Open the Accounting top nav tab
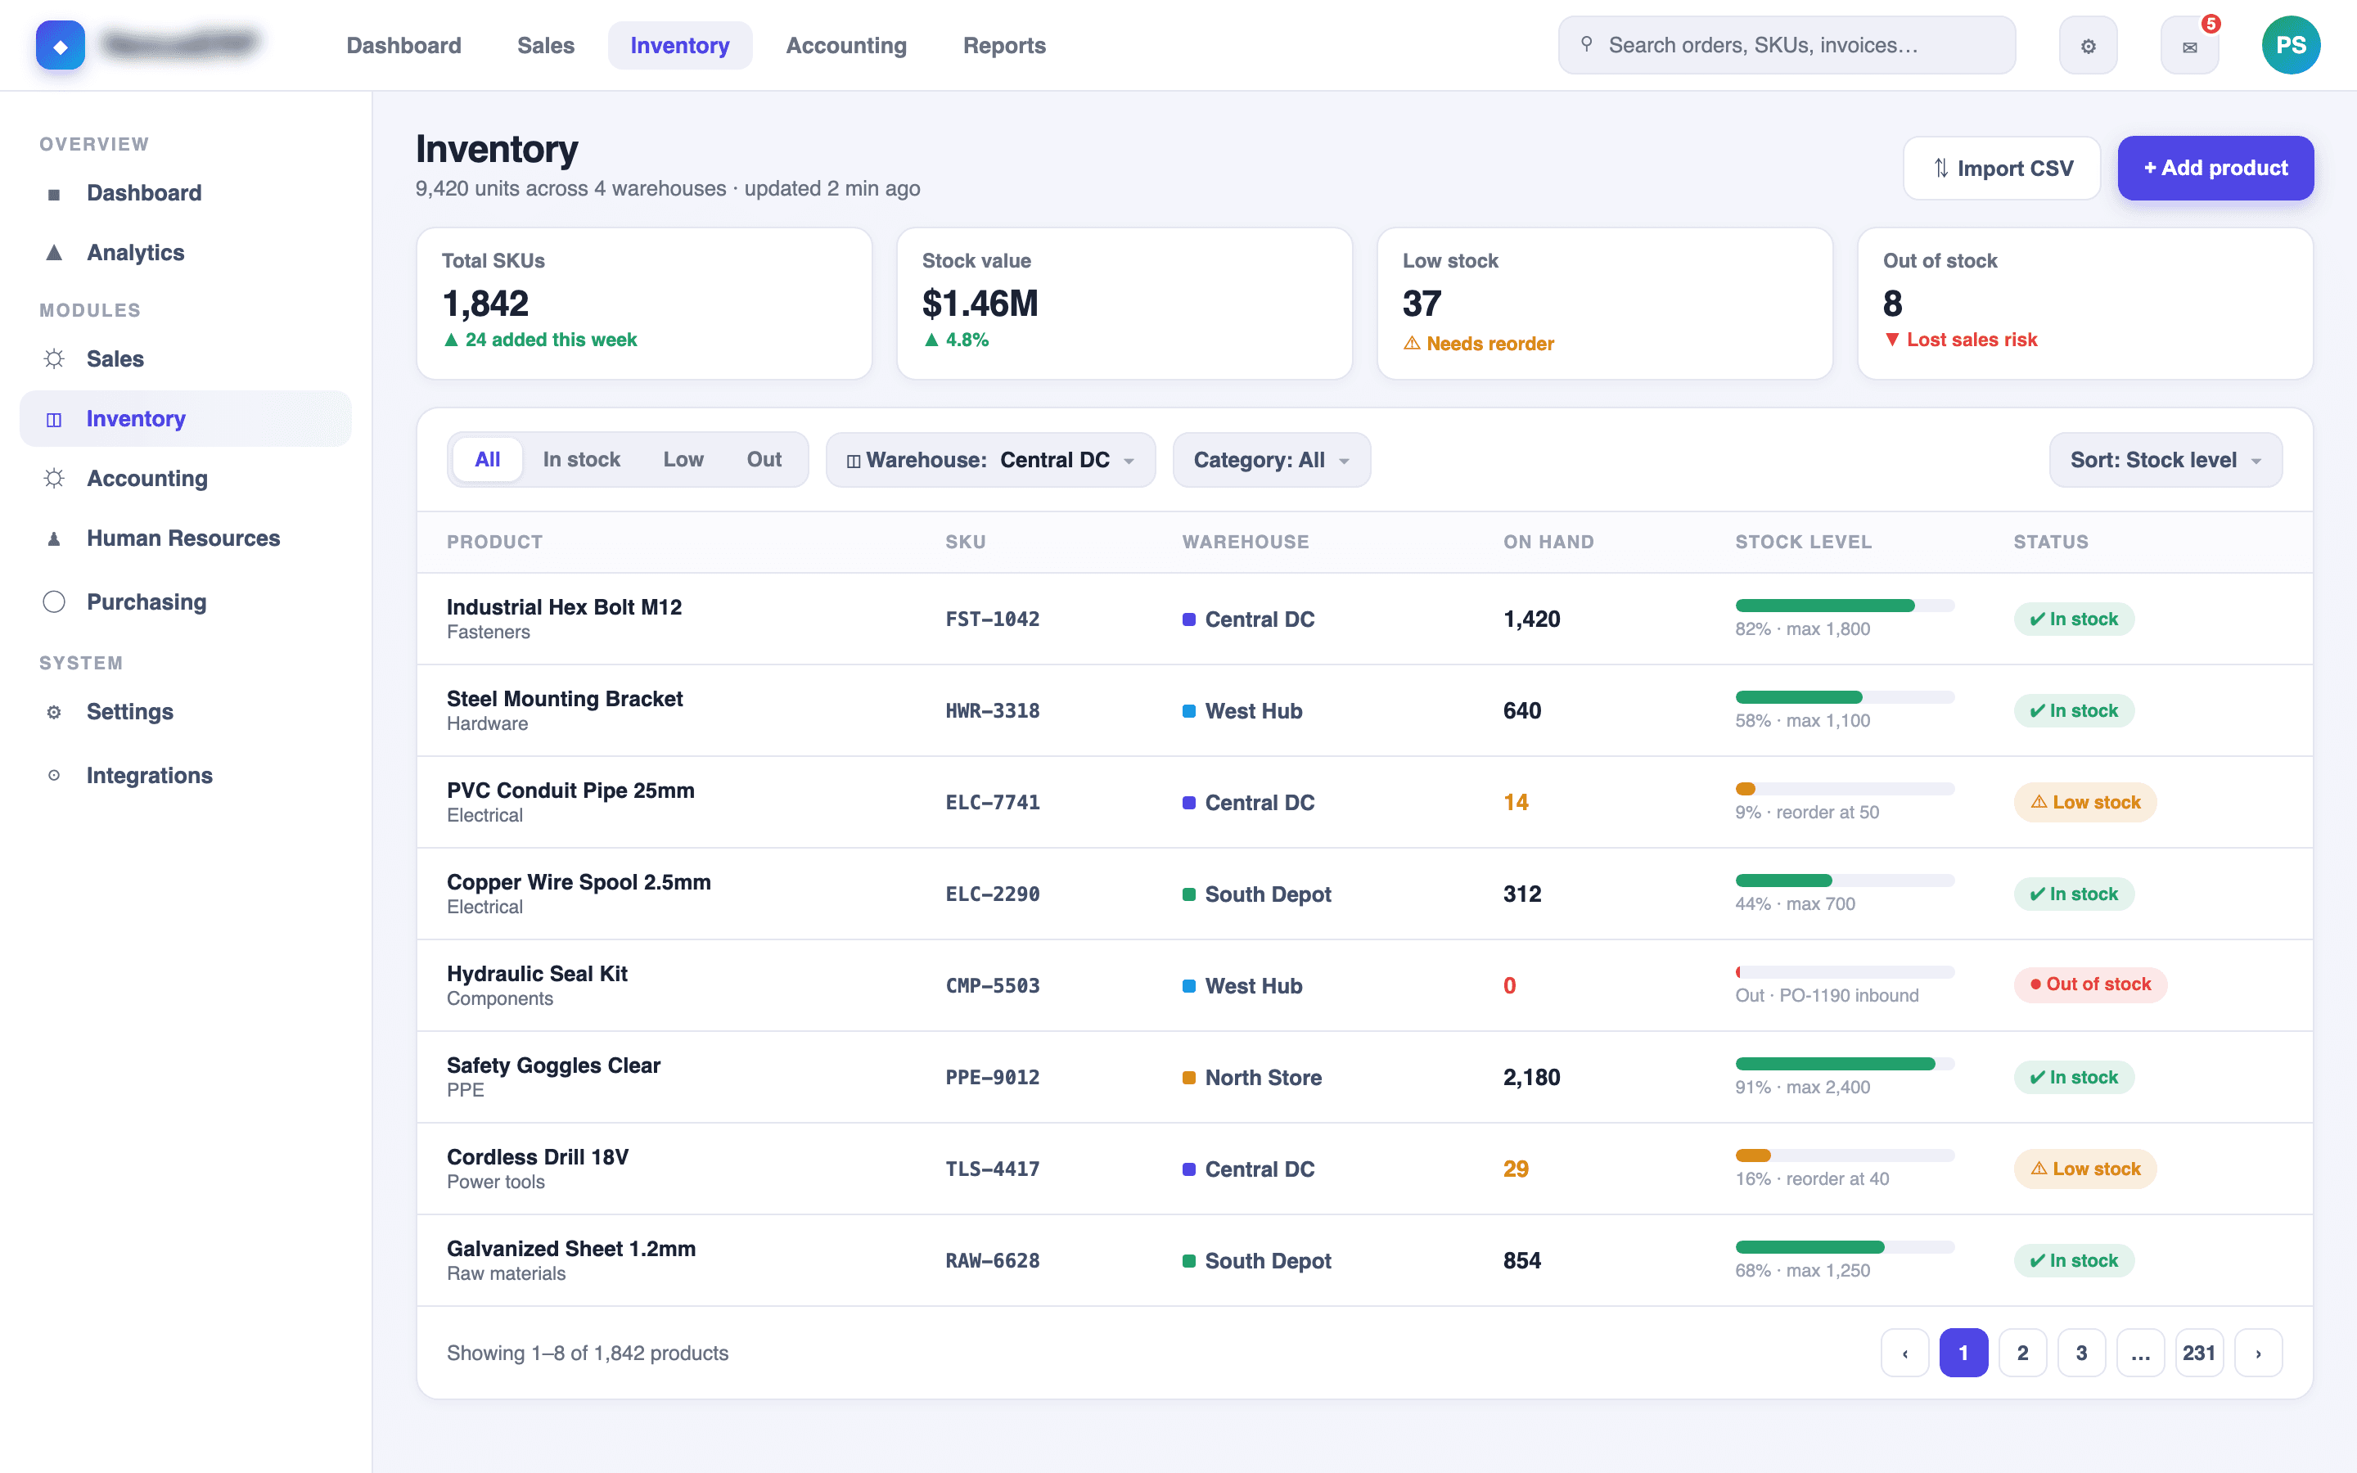Image resolution: width=2357 pixels, height=1473 pixels. click(x=846, y=46)
